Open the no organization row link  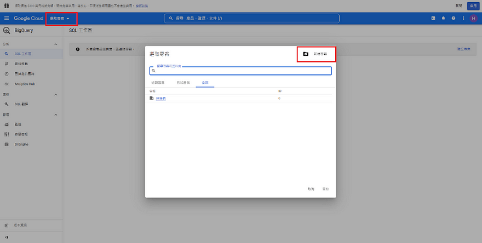click(161, 99)
